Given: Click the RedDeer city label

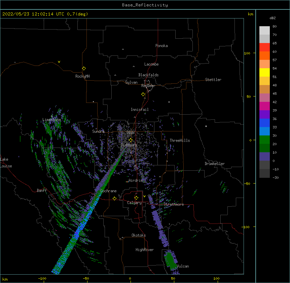Looking at the screenshot, I should (148, 86).
